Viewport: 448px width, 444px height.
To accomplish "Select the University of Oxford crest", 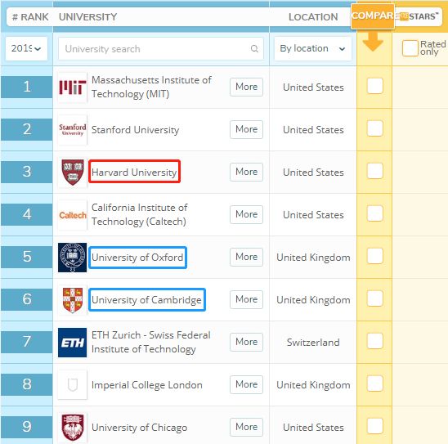I will (x=72, y=257).
